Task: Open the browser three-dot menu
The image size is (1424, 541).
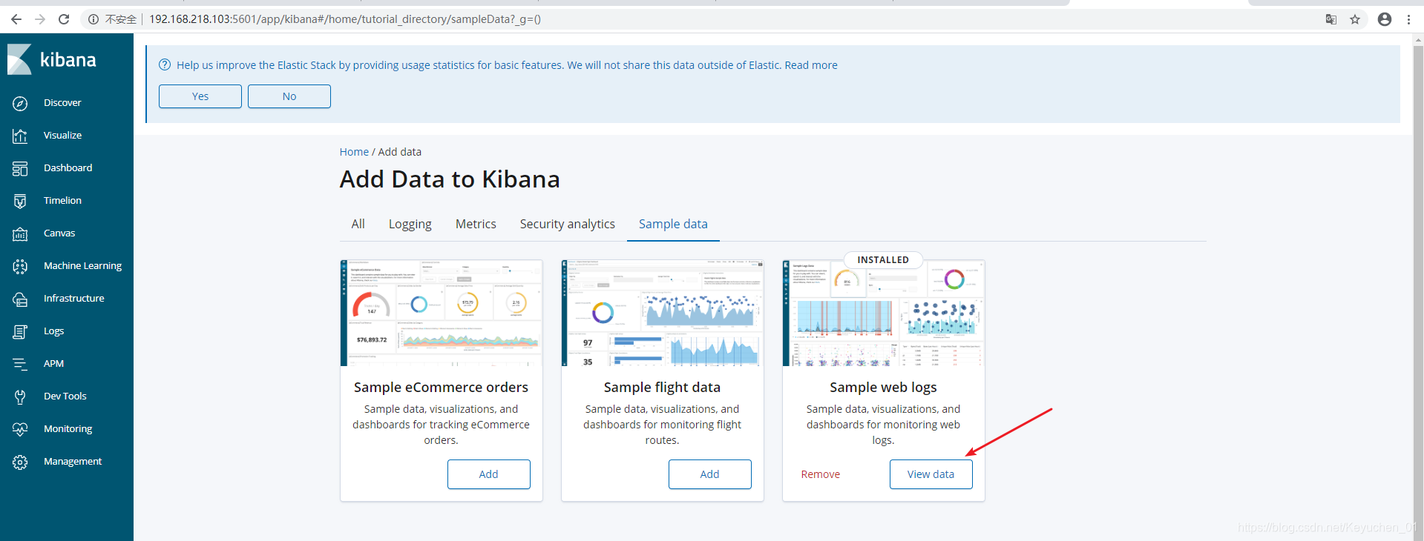Action: click(x=1408, y=19)
